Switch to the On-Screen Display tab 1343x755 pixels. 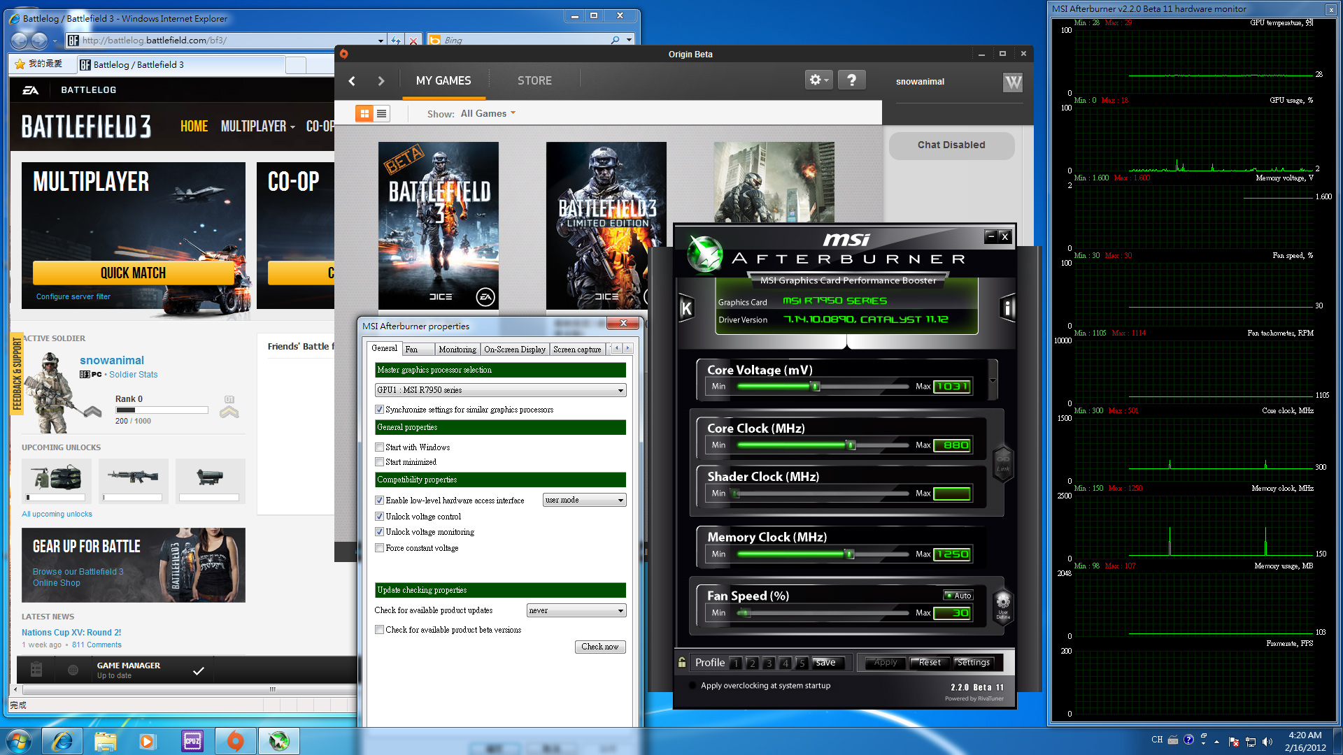coord(515,350)
